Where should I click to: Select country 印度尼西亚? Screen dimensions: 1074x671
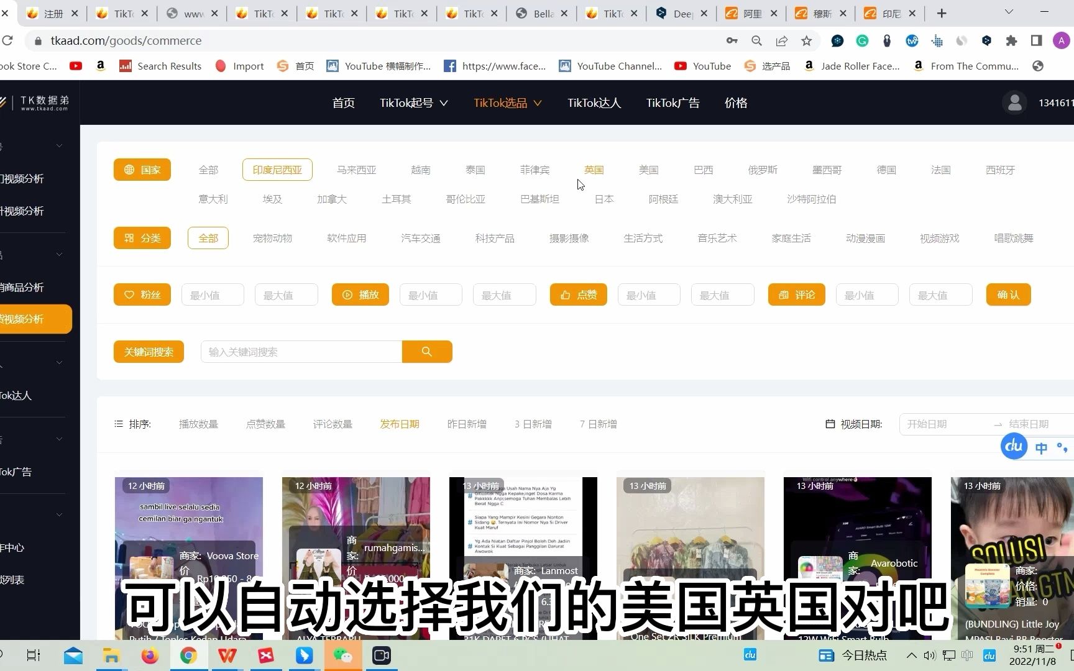[277, 170]
